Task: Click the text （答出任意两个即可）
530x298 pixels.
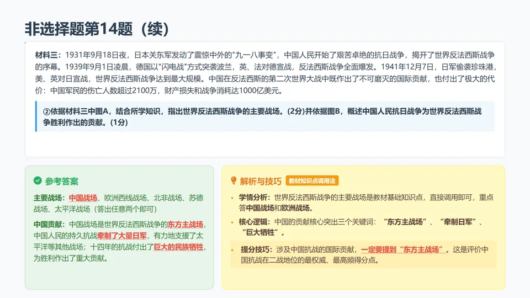Action: tap(125, 209)
